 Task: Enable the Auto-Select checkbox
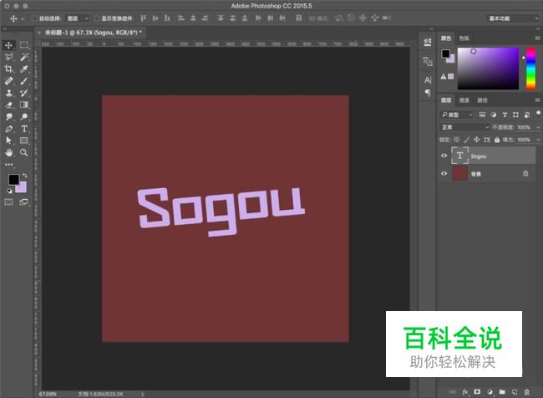34,18
